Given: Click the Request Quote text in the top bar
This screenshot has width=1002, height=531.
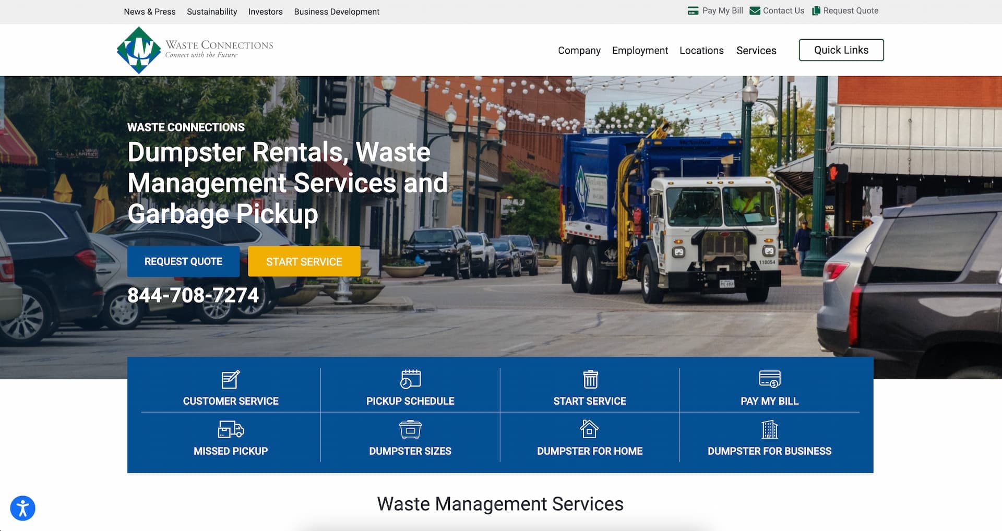Looking at the screenshot, I should [851, 11].
